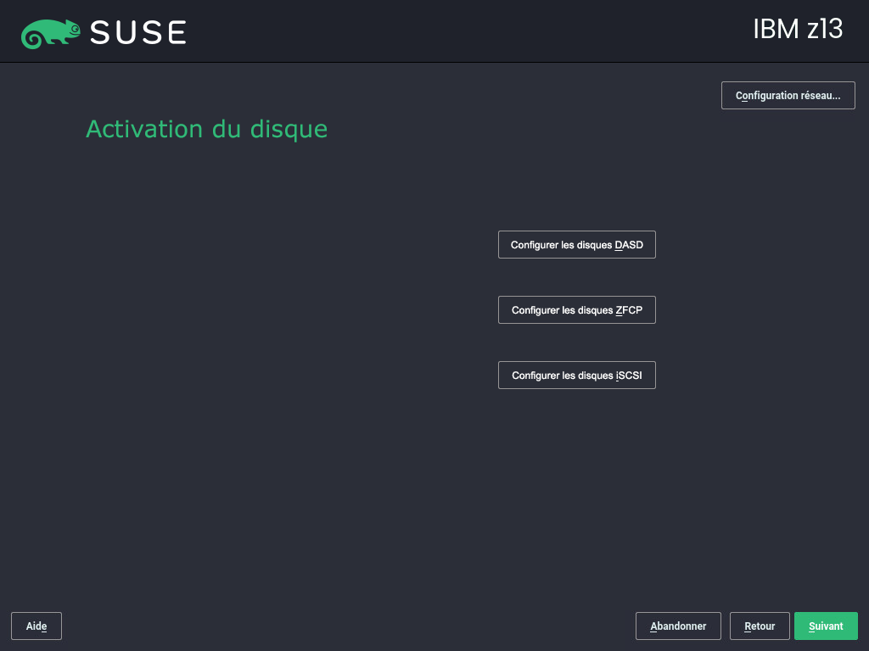
Task: Configure the iSCSI disks
Action: click(576, 376)
